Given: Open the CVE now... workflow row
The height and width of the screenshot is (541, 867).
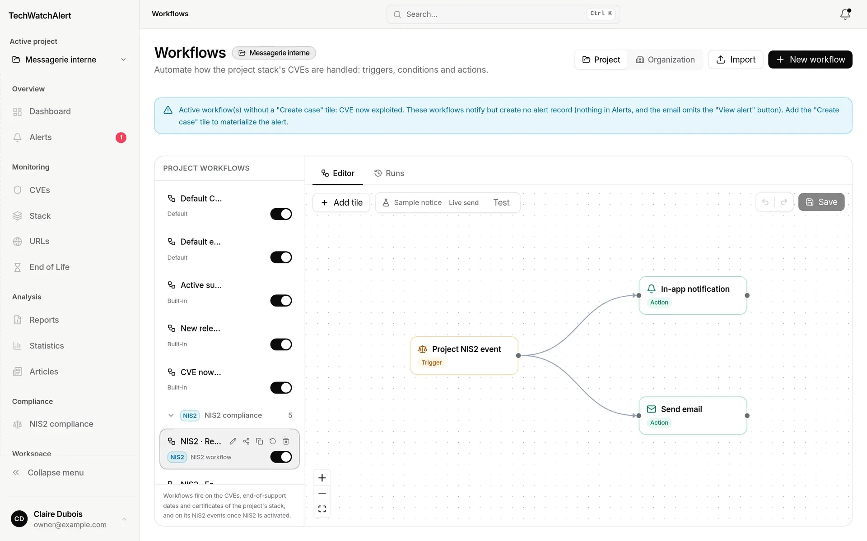Looking at the screenshot, I should click(x=229, y=379).
